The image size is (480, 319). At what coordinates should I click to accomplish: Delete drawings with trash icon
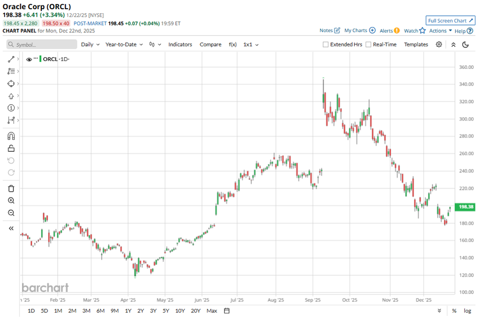11,189
